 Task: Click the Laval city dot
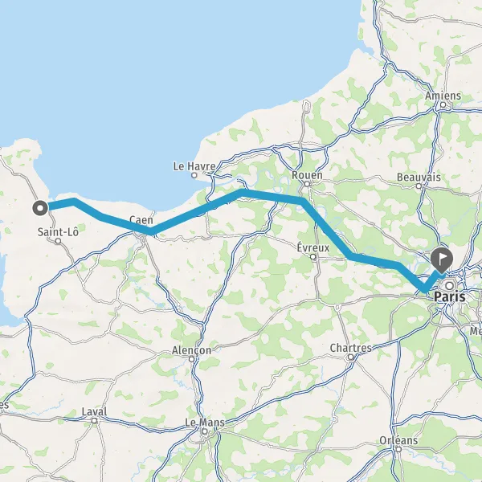point(94,420)
